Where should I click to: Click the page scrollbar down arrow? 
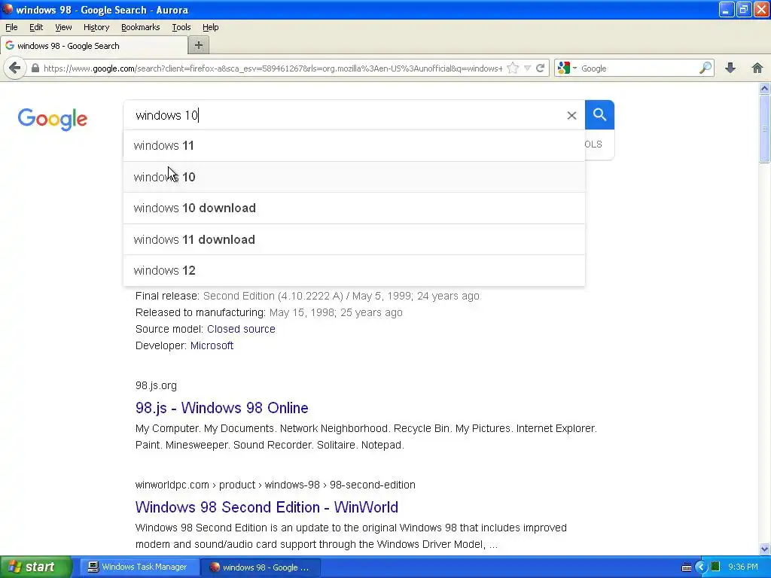[764, 549]
